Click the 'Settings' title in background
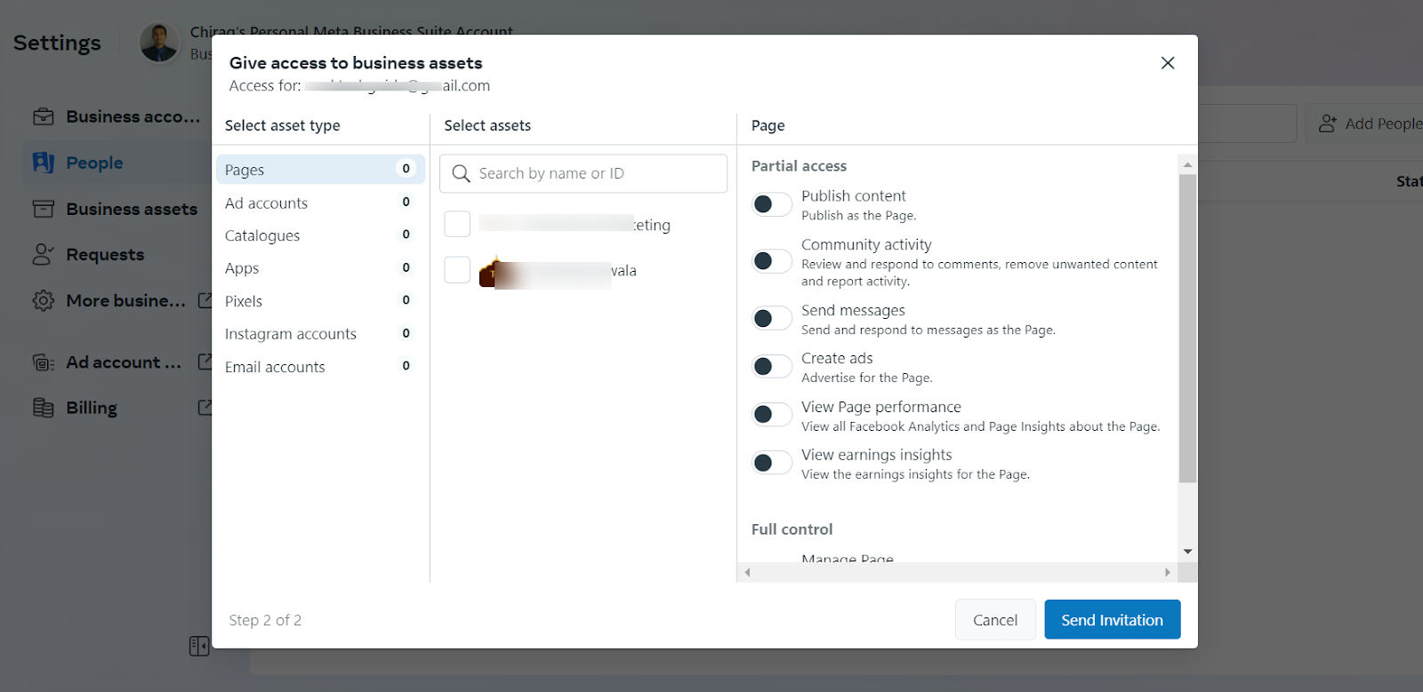This screenshot has height=692, width=1423. pos(57,43)
